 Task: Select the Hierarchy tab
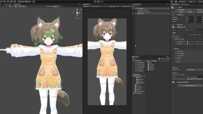[x=136, y=4]
